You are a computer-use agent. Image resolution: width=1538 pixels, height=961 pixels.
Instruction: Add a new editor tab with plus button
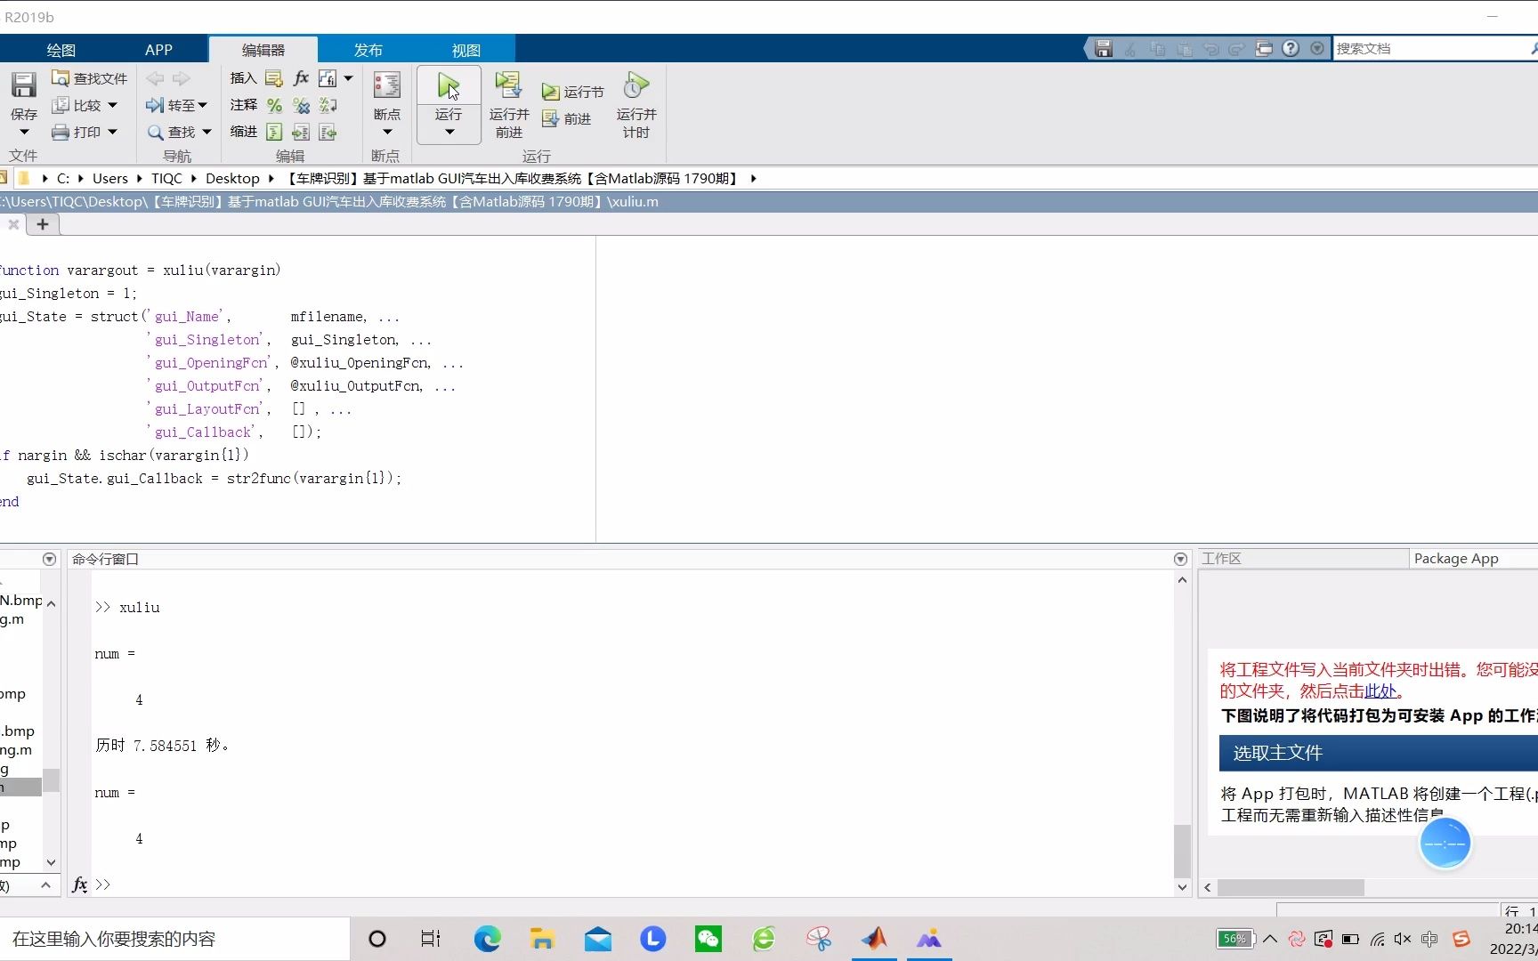click(x=42, y=224)
